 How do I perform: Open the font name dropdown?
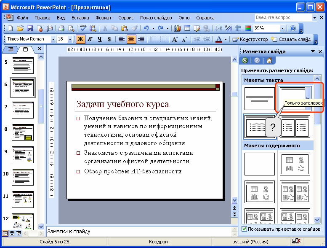pyautogui.click(x=53, y=39)
